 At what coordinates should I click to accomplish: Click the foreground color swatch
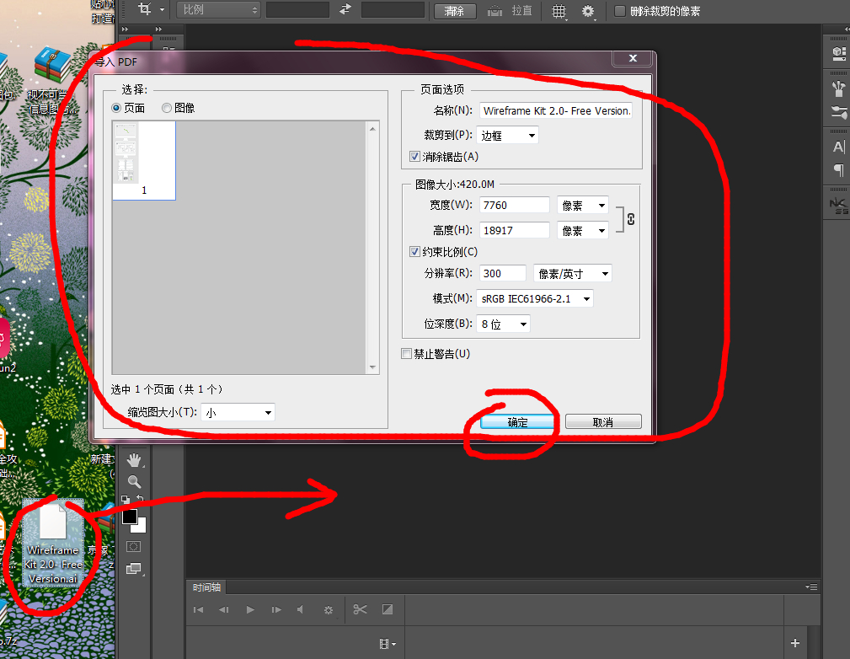[130, 517]
